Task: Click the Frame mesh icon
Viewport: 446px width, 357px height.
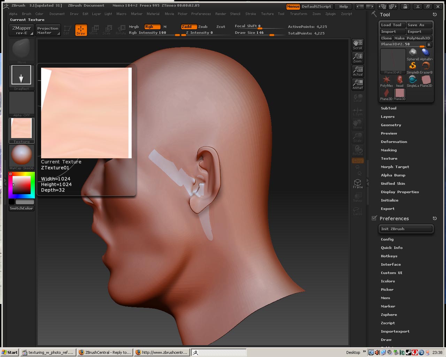Action: point(357,184)
